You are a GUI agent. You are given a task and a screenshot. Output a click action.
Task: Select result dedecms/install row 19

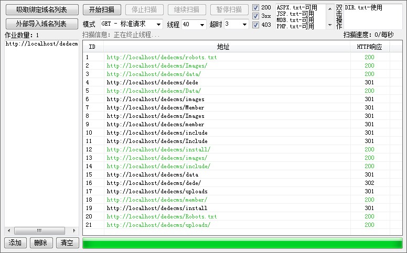pyautogui.click(x=242, y=208)
